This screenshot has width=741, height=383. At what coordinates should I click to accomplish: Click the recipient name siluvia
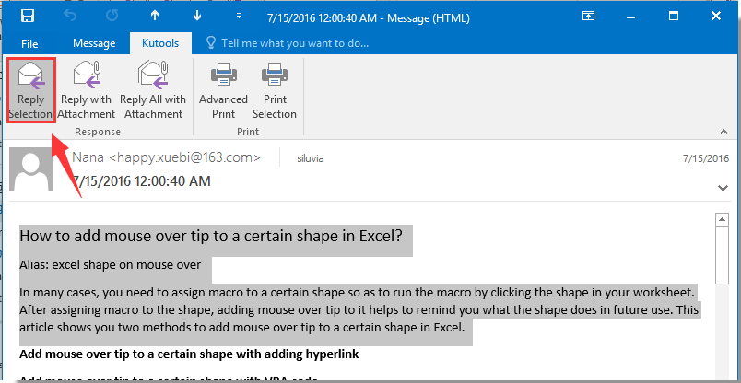coord(310,158)
